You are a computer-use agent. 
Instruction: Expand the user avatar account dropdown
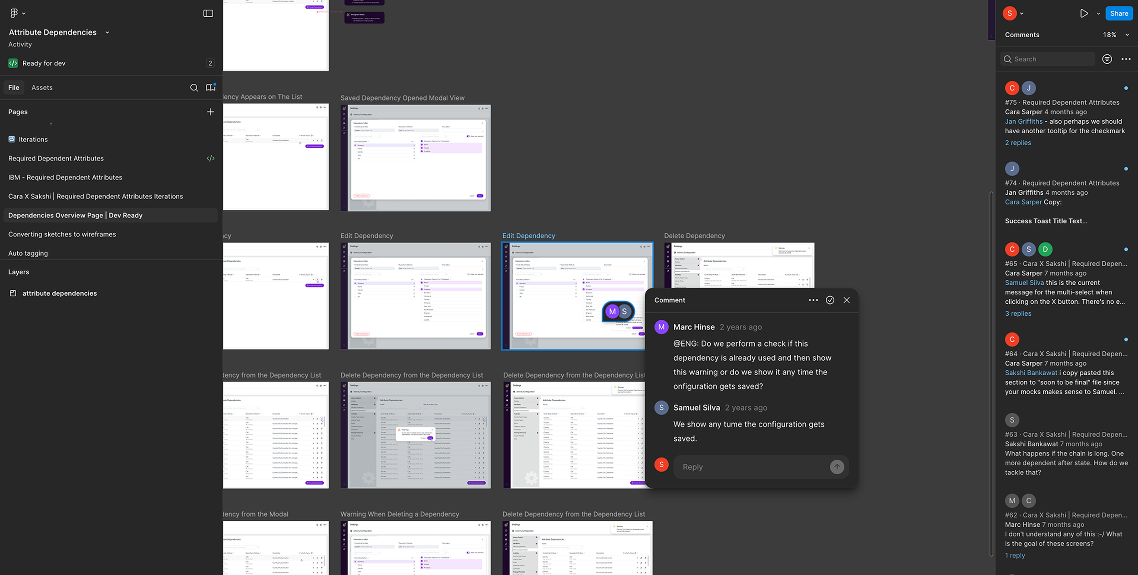[x=1022, y=13]
